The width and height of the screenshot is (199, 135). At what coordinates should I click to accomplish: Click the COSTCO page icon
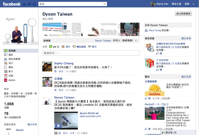(150, 47)
